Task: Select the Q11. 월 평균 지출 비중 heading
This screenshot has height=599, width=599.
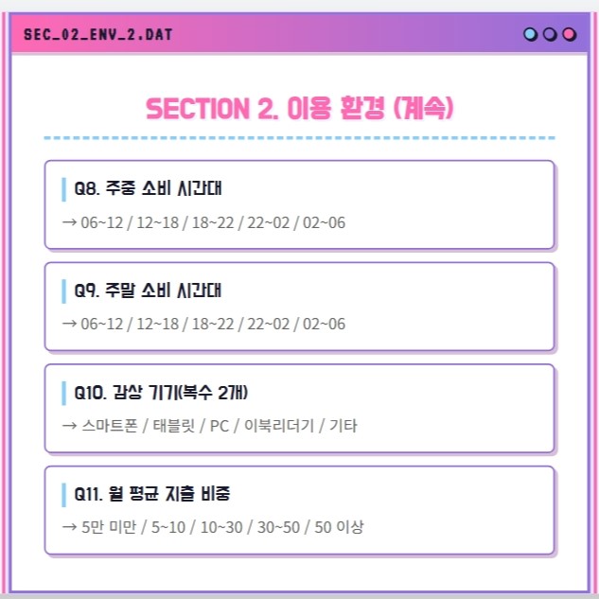Action: (x=152, y=494)
